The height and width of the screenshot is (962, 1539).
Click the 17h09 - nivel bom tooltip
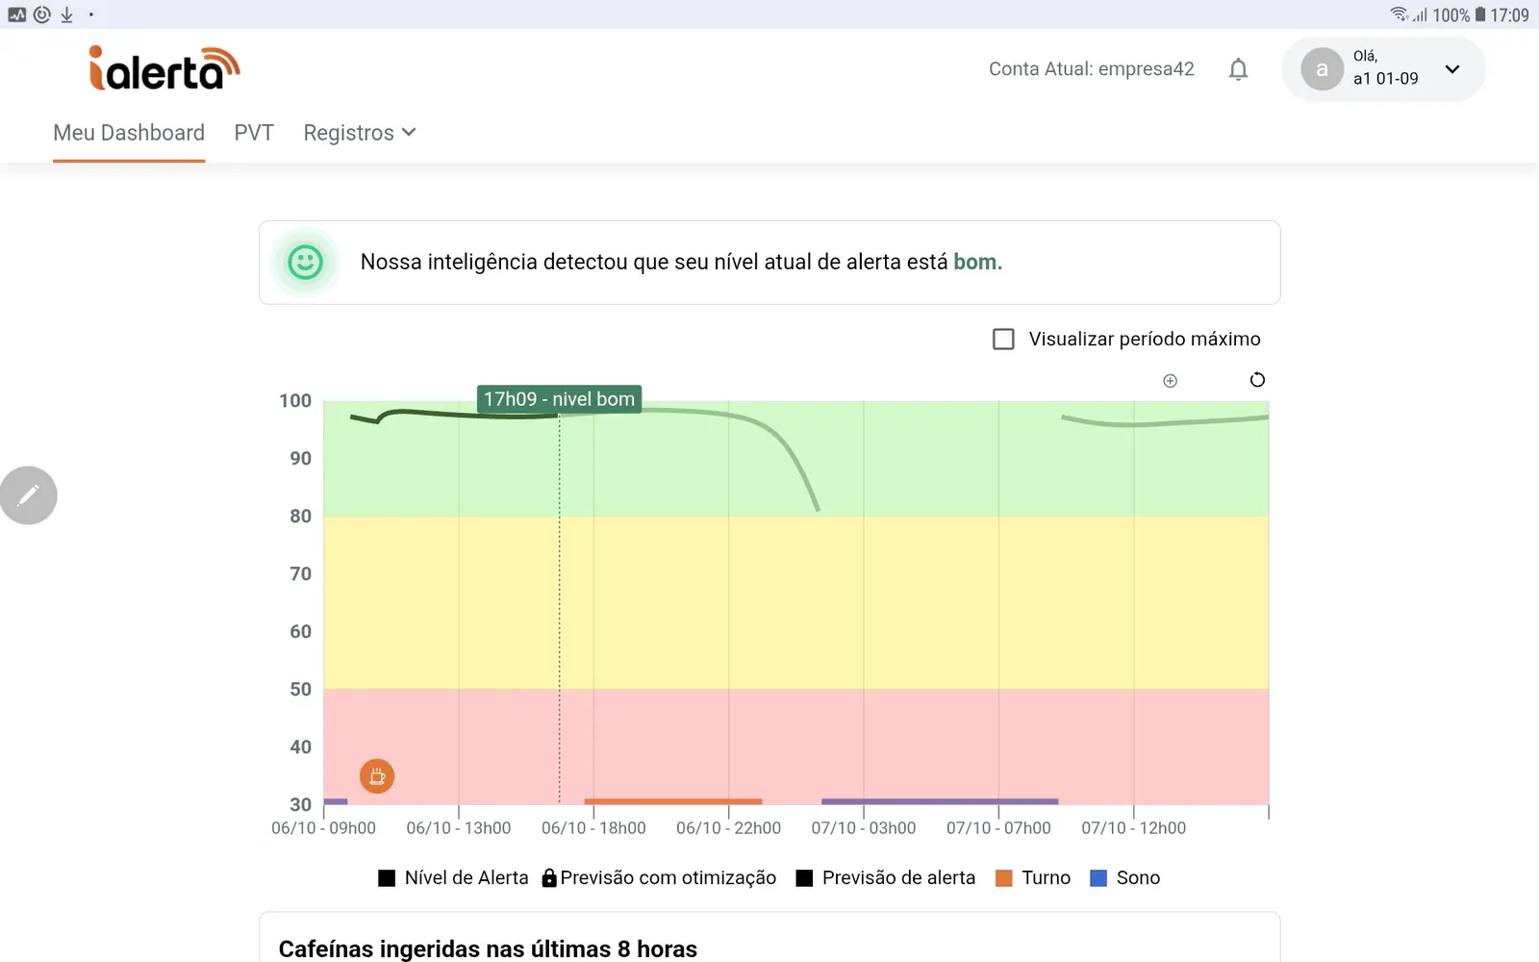point(559,399)
